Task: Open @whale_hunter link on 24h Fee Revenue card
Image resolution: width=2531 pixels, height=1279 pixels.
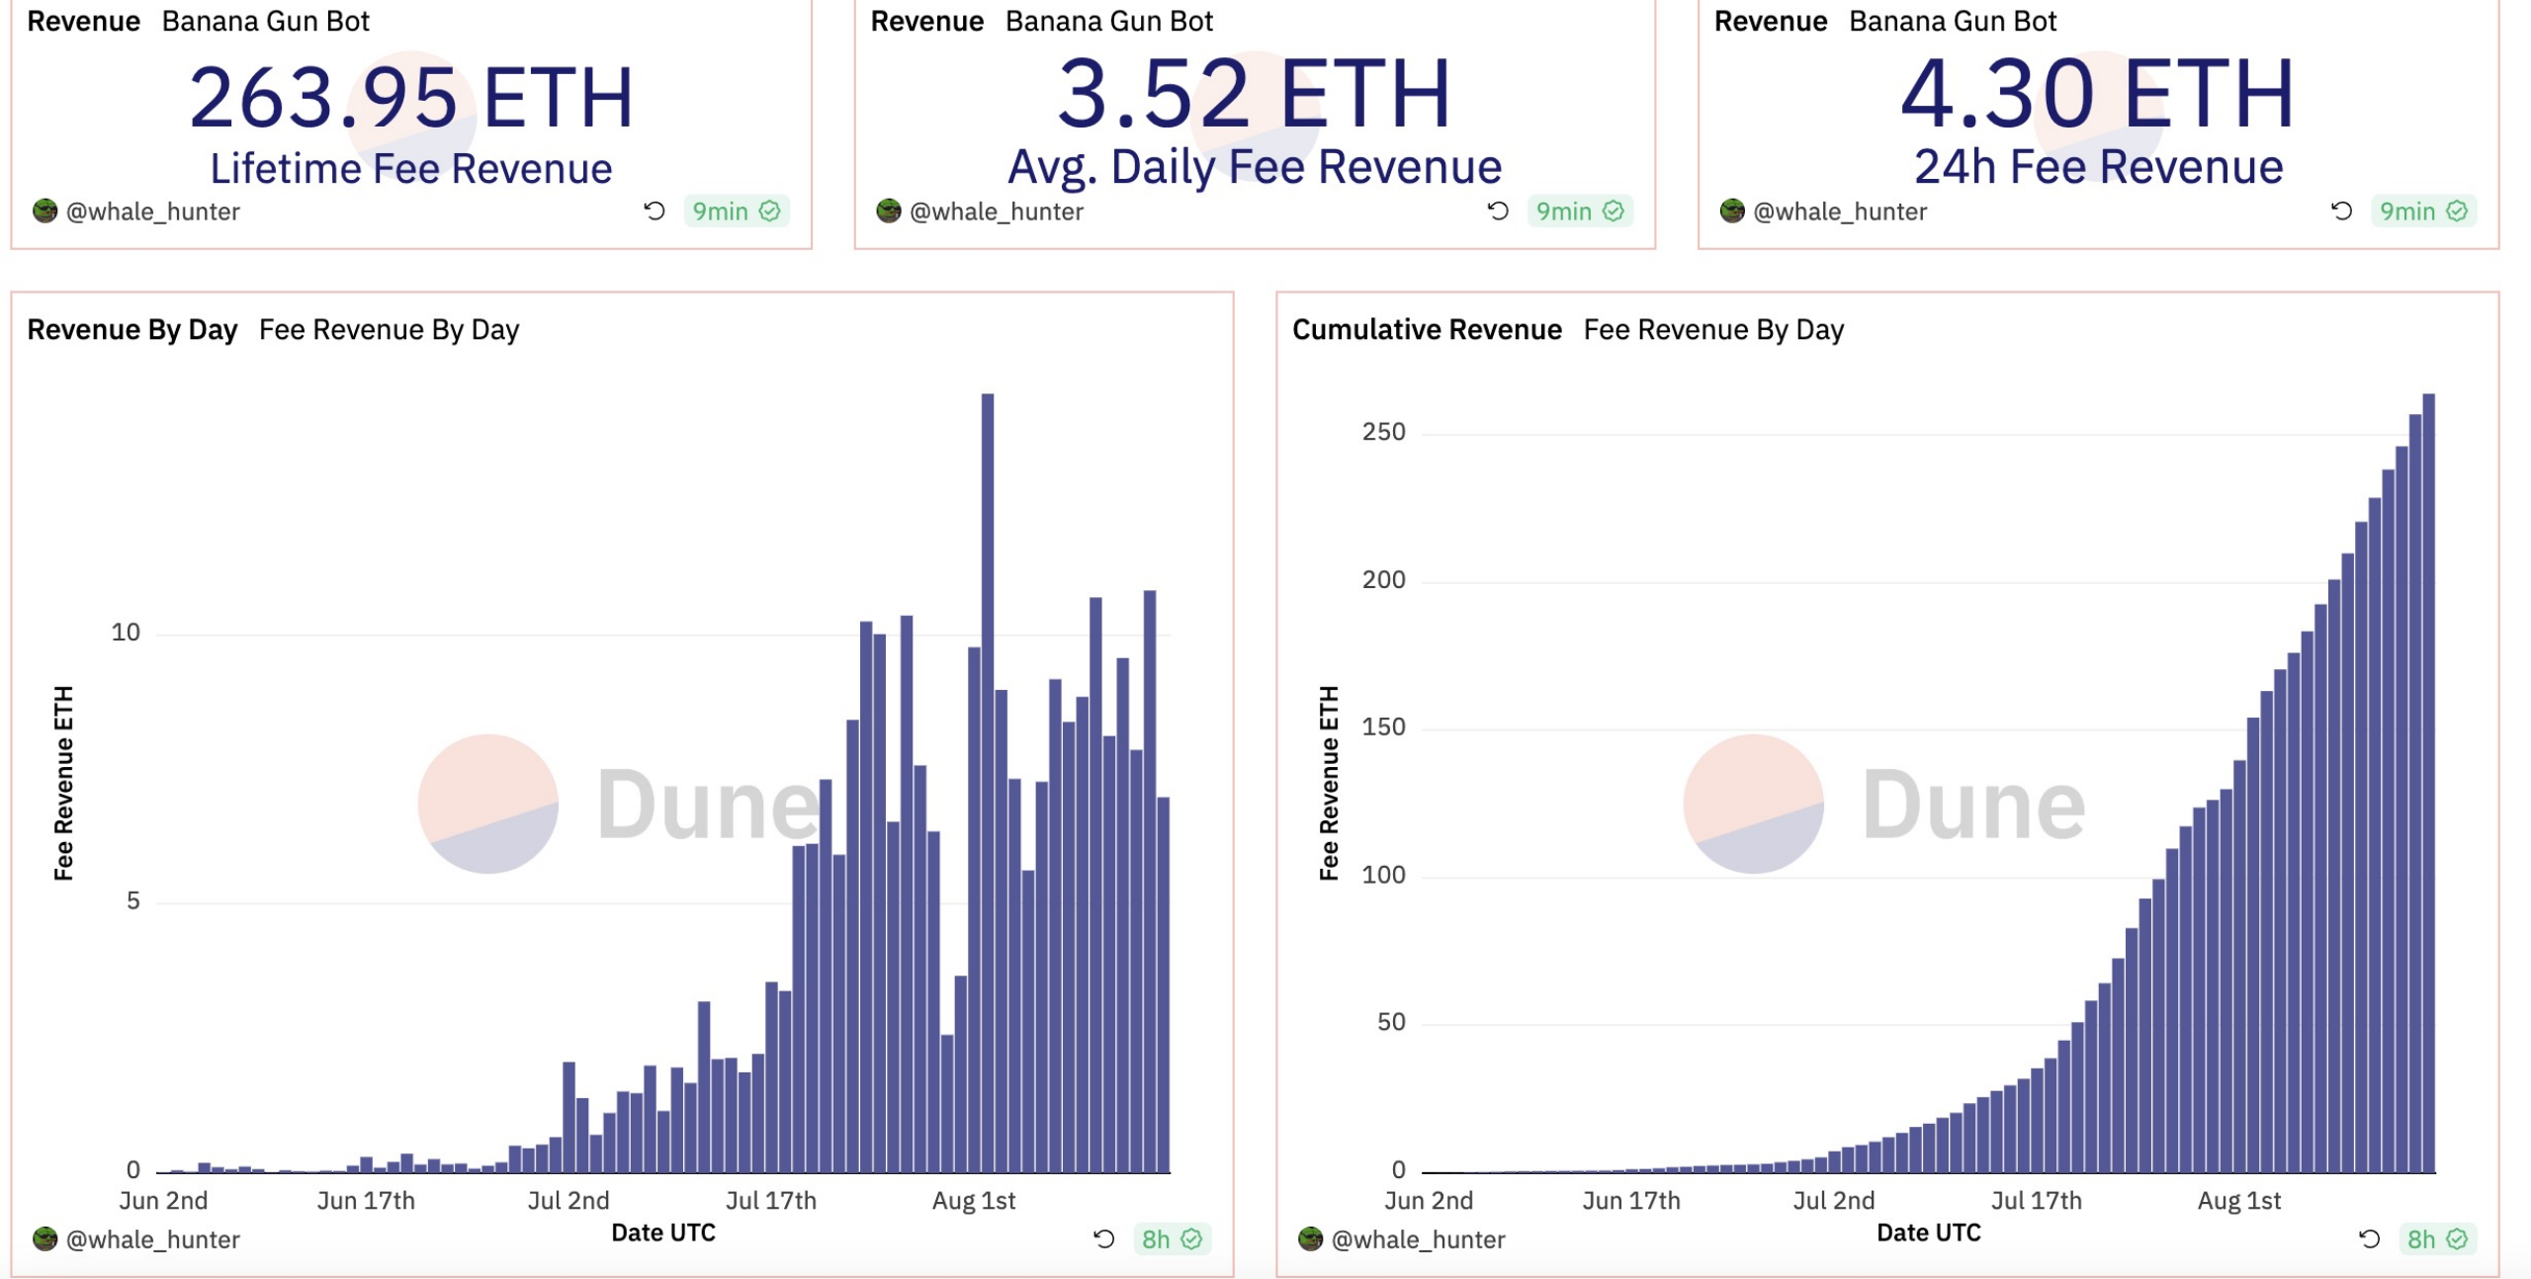Action: pos(1840,212)
